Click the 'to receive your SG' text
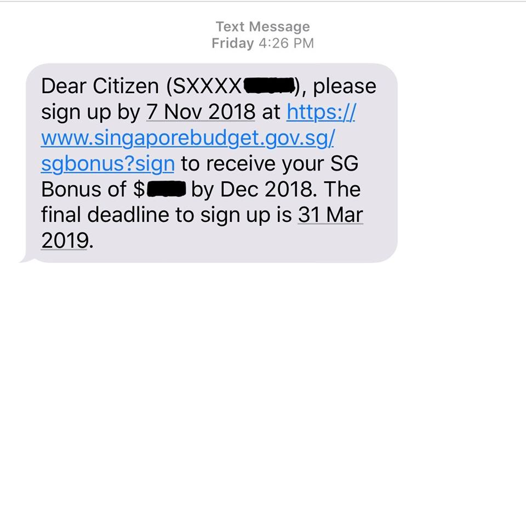526x526 pixels. (270, 164)
